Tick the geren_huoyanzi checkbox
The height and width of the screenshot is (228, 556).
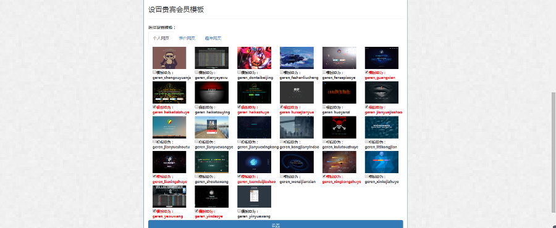coord(324,107)
